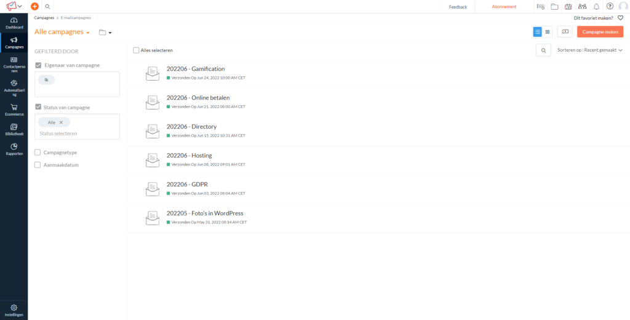Open campaign 202206 - Gamification
Screen dimensions: 630x320
196,69
